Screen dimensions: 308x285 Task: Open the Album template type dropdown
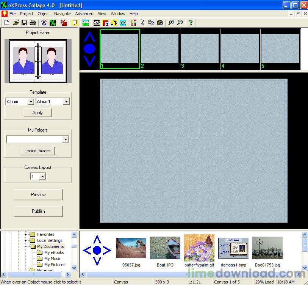31,102
